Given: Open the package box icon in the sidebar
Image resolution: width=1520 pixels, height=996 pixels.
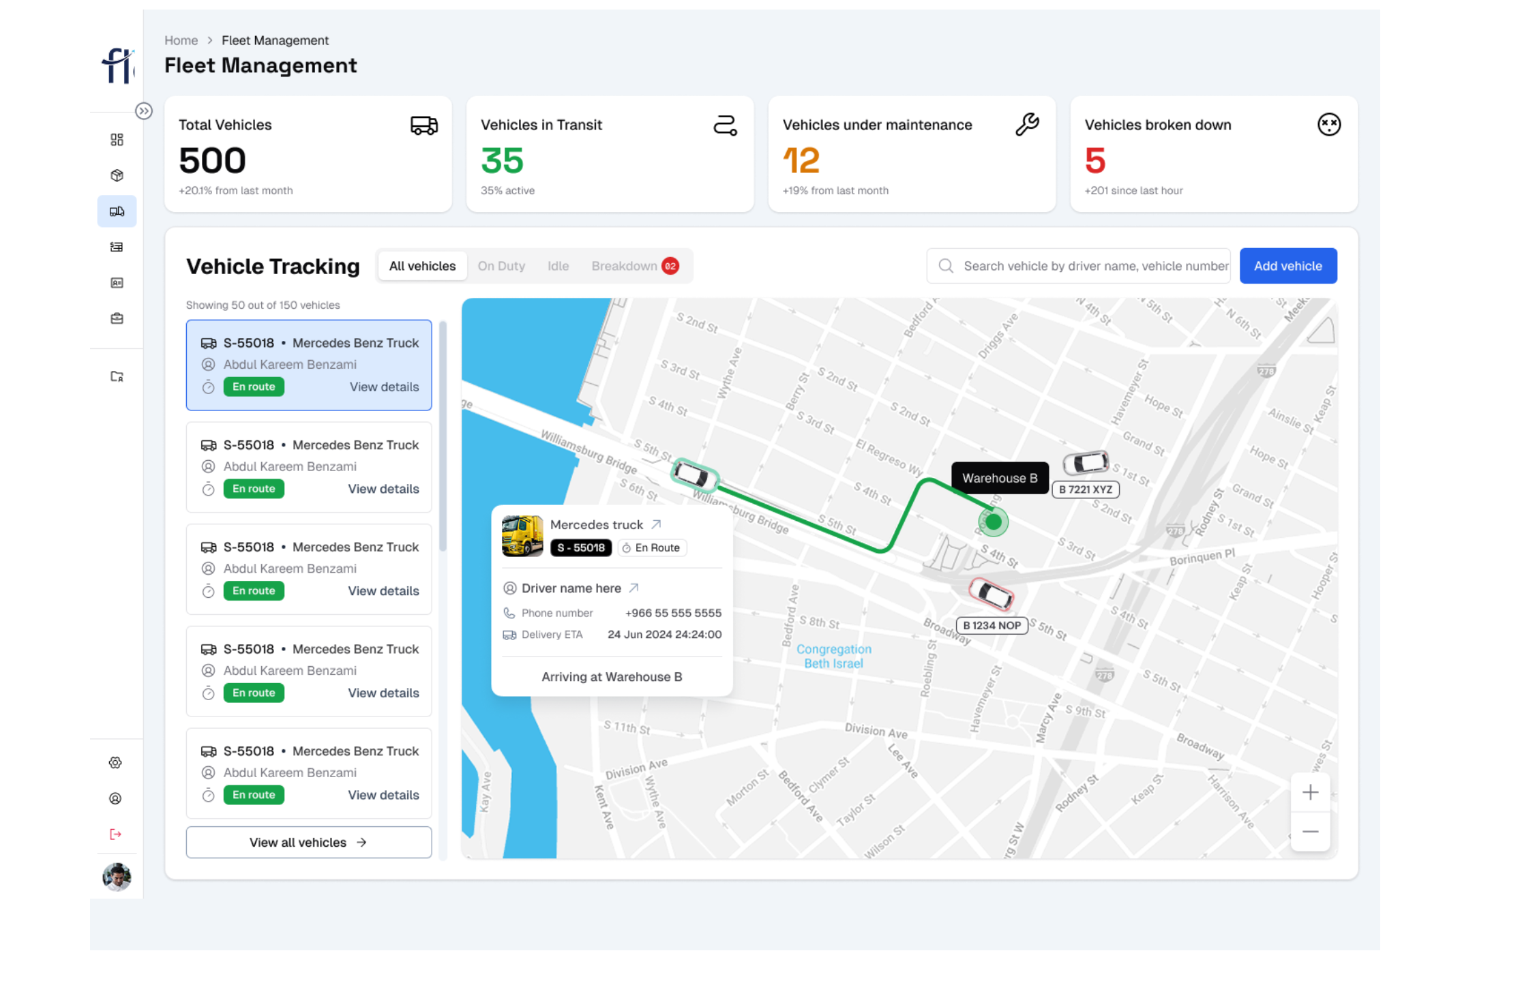Looking at the screenshot, I should pos(117,175).
